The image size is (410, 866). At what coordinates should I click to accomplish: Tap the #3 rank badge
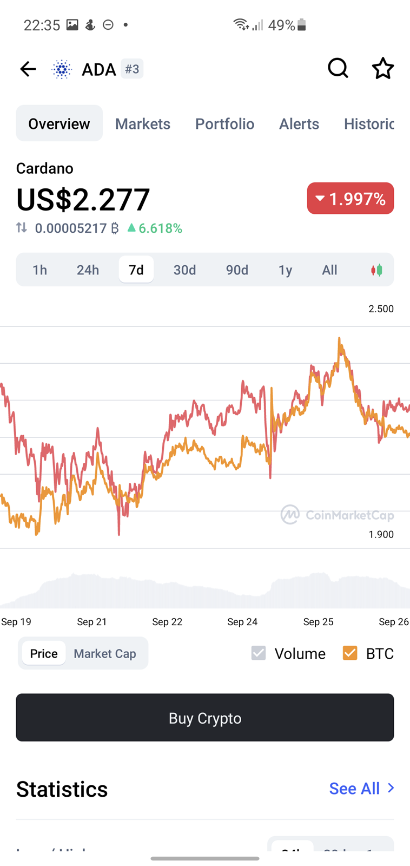point(132,69)
